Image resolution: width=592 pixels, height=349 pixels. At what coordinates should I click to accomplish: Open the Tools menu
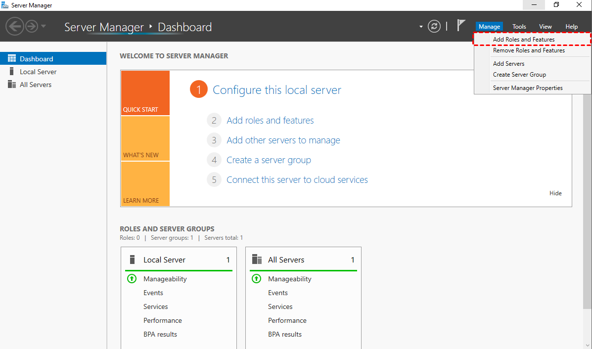click(x=519, y=27)
